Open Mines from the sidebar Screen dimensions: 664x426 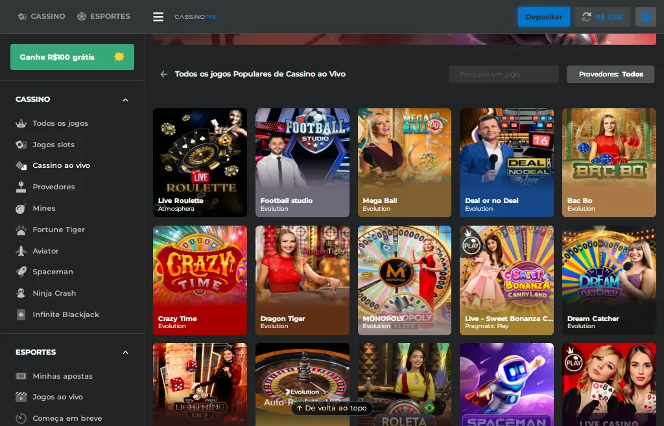pyautogui.click(x=44, y=208)
